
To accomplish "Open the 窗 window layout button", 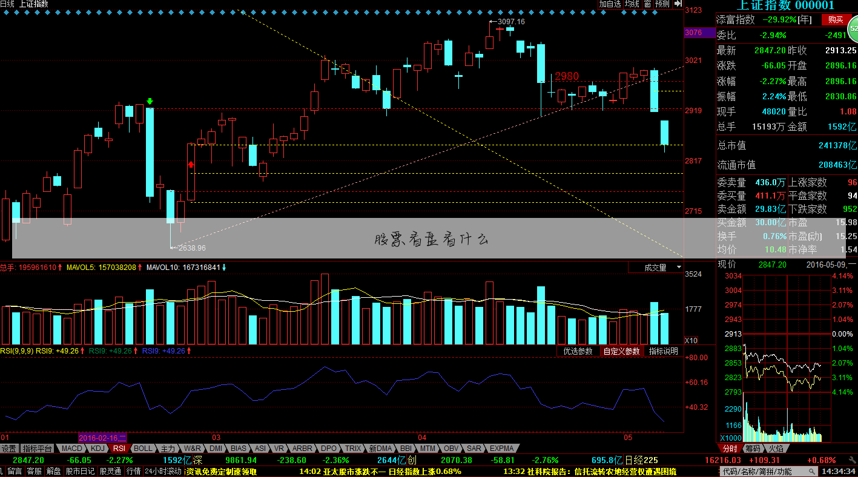I will (647, 4).
